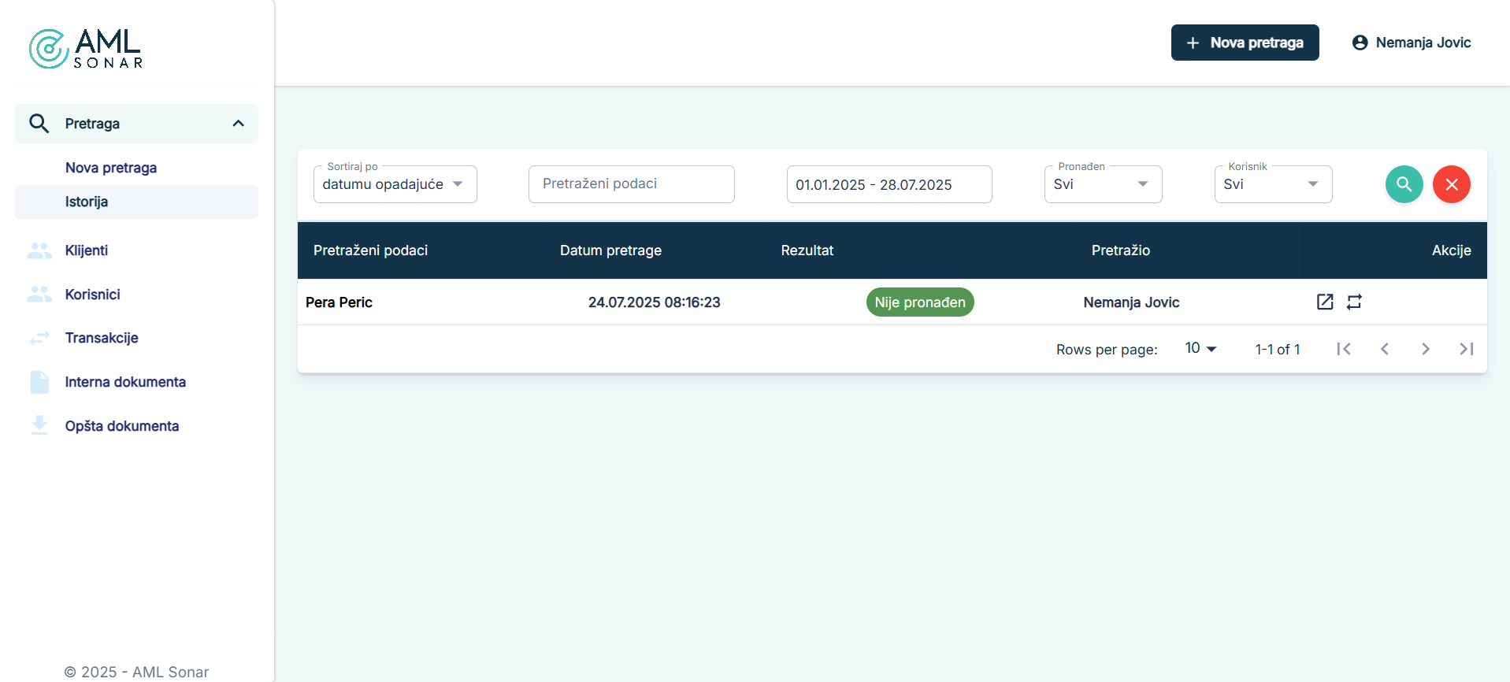1510x682 pixels.
Task: Focus the Pretraženi podaci input field
Action: tap(631, 184)
